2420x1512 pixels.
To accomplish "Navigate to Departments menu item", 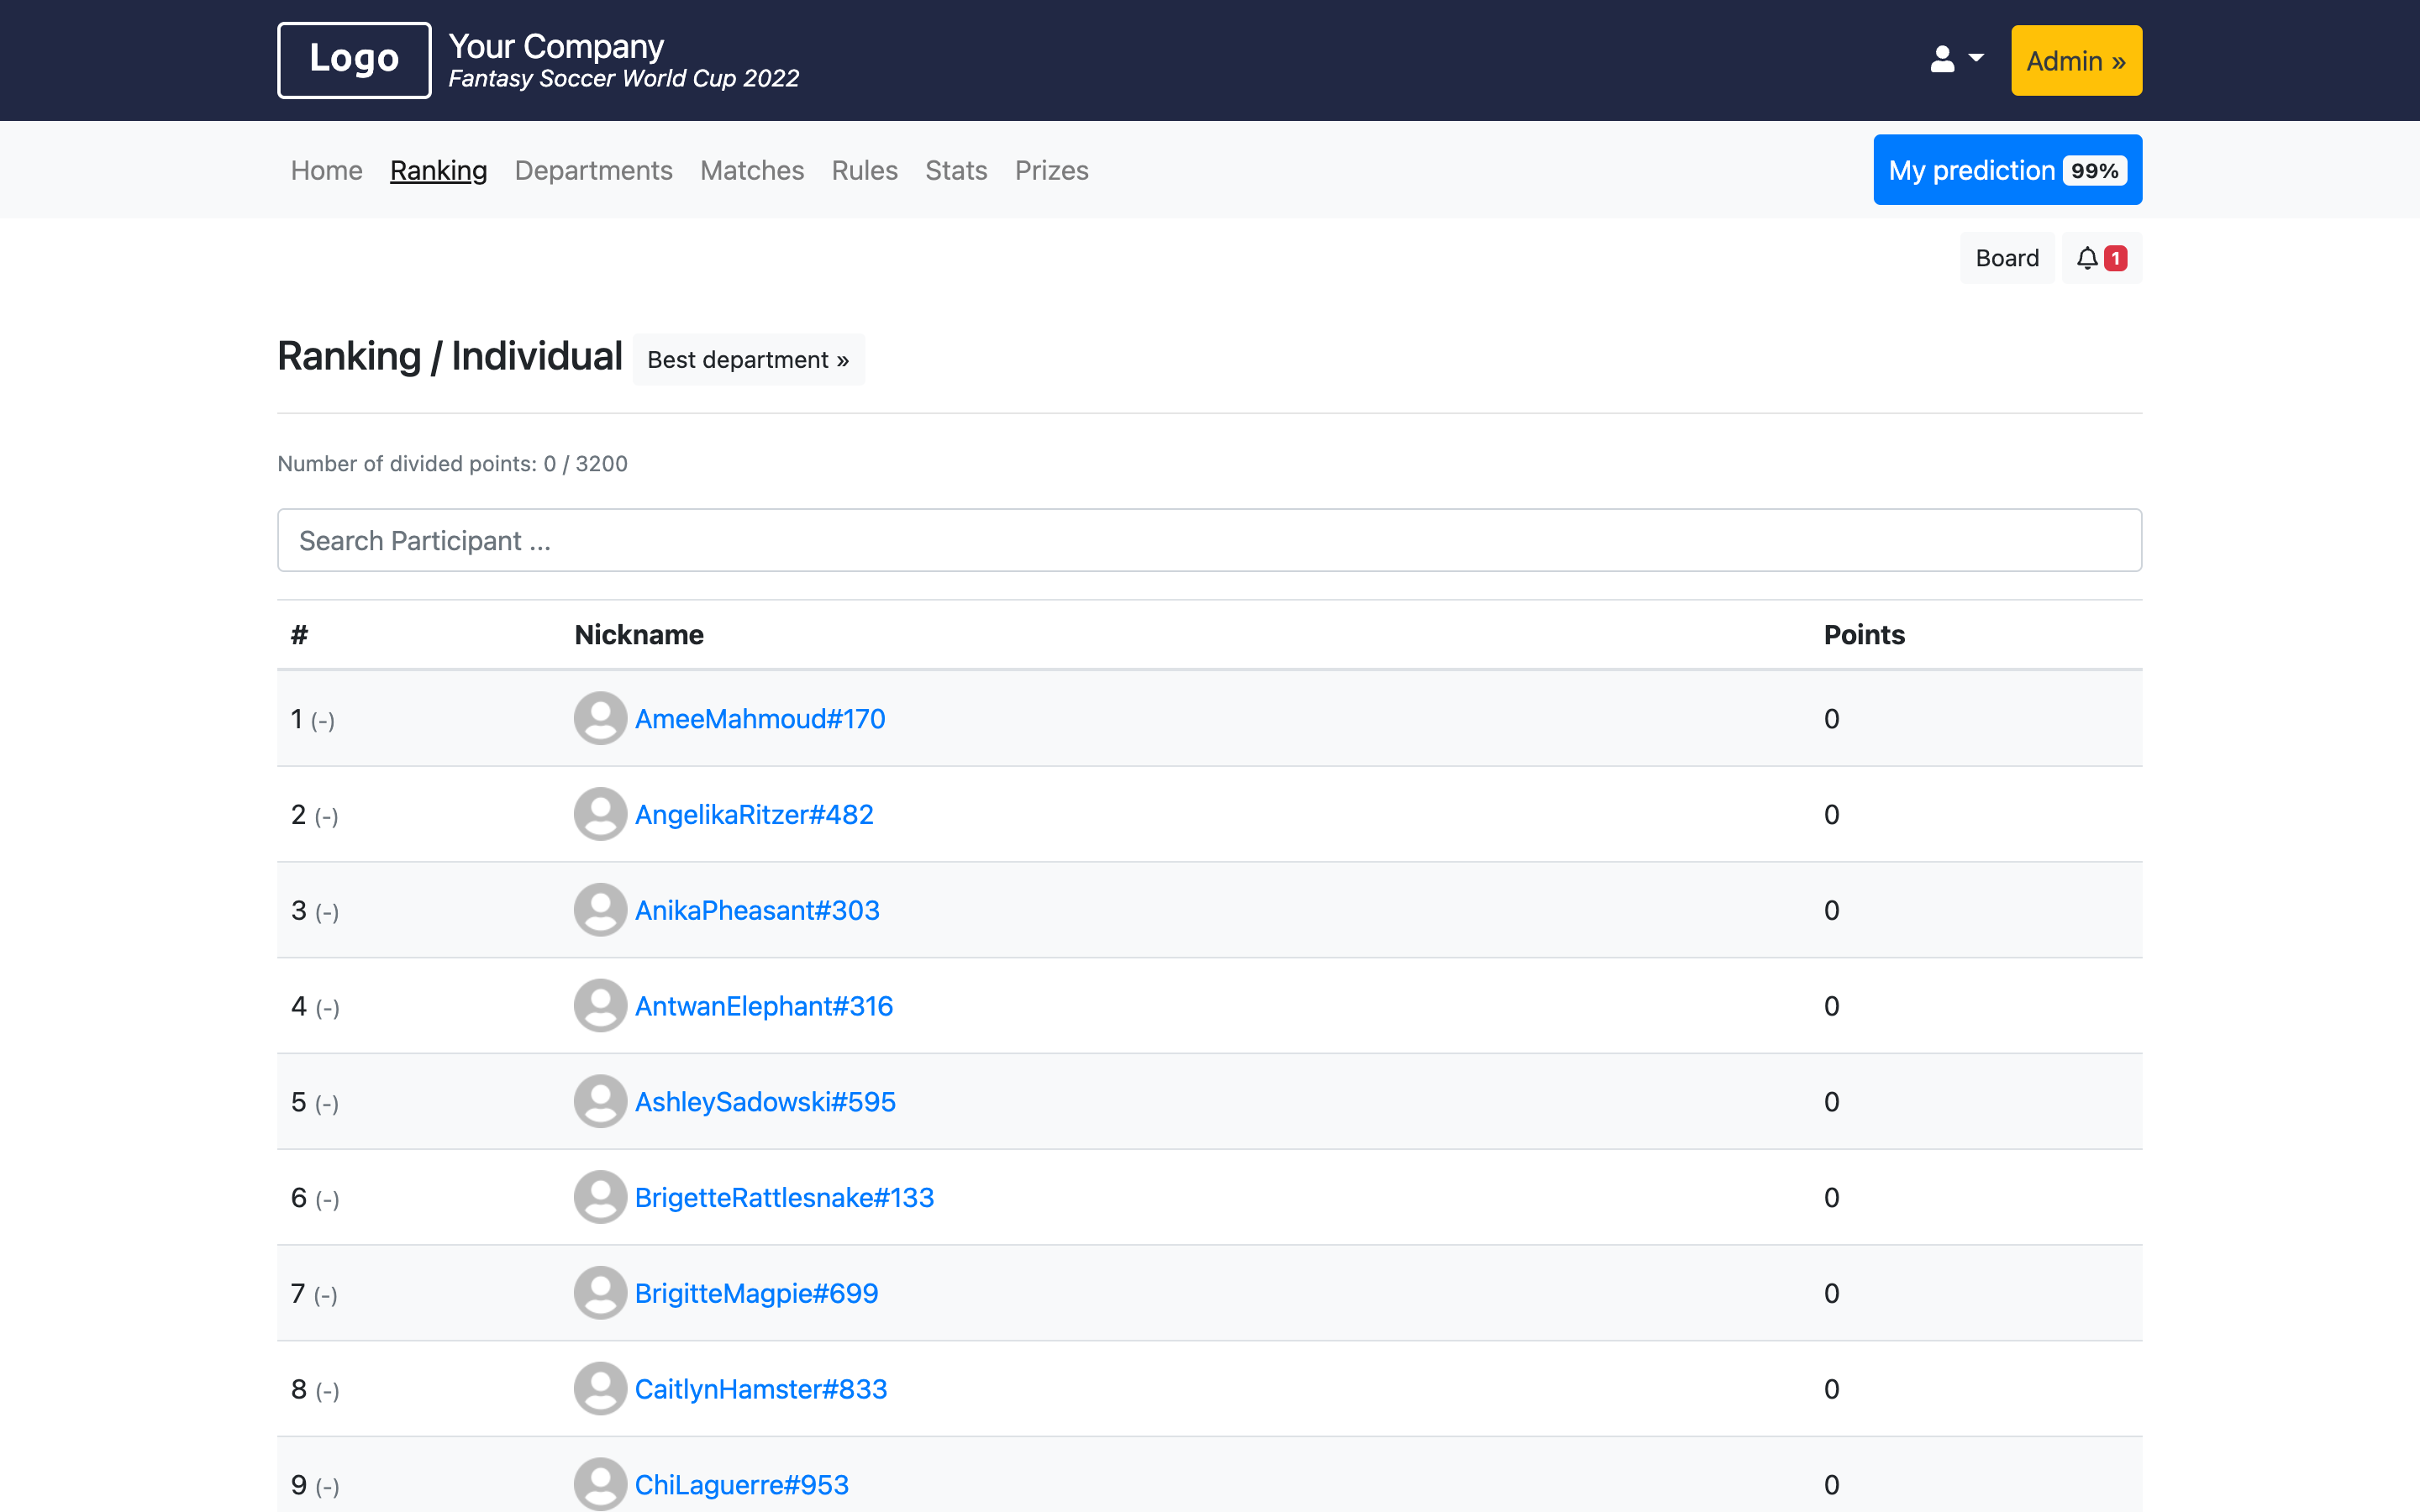I will (592, 169).
